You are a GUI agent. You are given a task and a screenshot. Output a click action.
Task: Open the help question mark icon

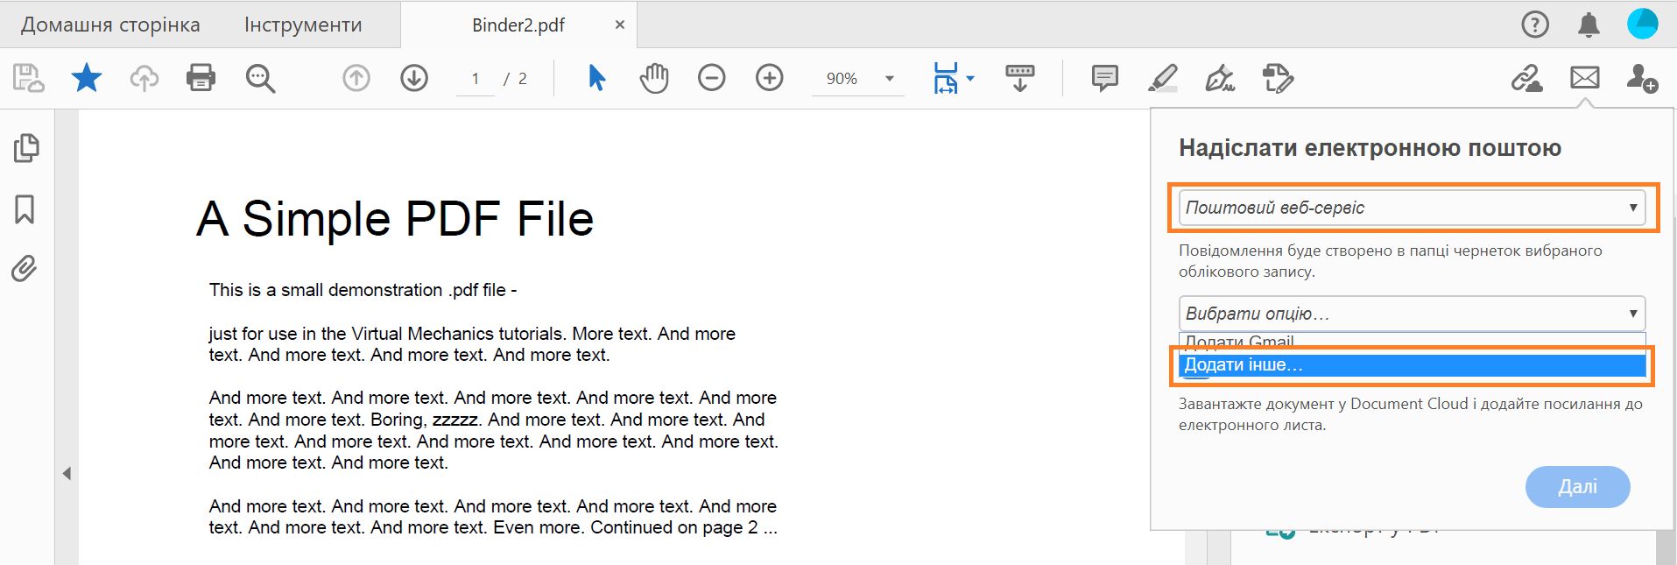tap(1535, 25)
